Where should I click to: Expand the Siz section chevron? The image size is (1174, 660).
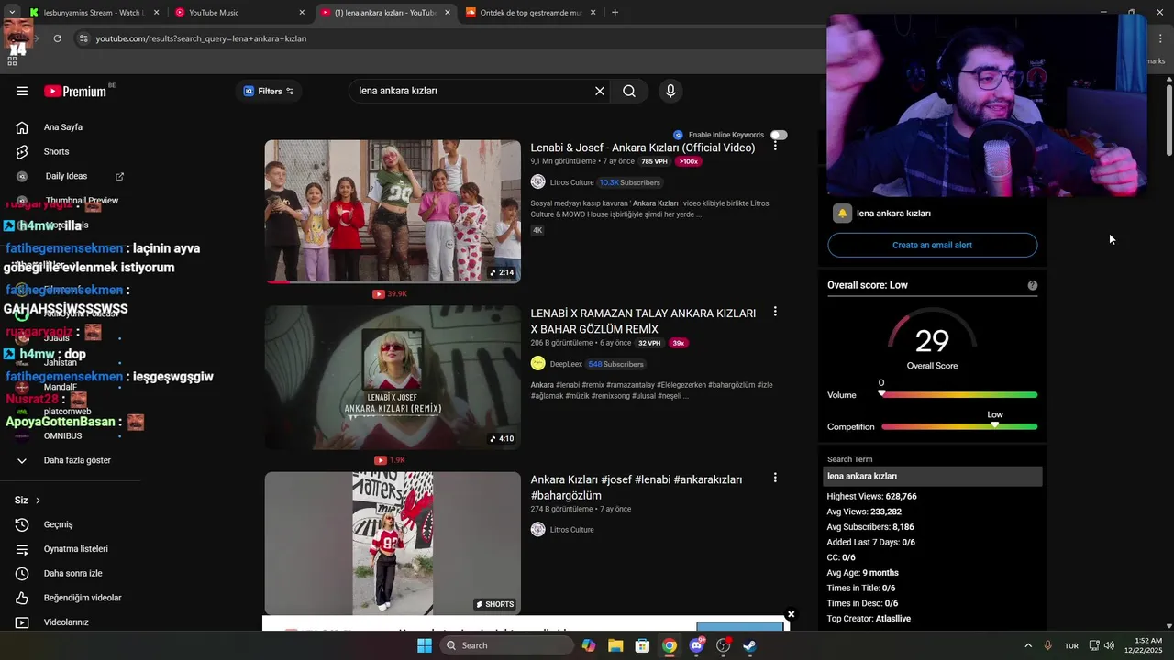37,500
